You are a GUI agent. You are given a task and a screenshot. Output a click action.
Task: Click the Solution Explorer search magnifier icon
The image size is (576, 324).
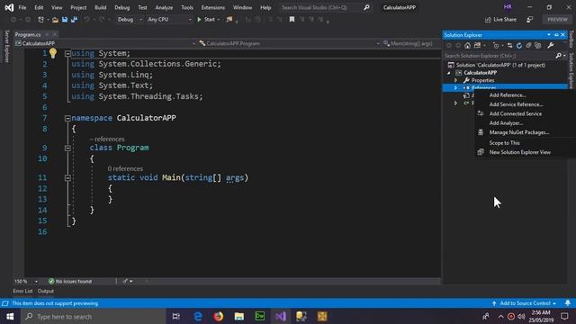[x=558, y=56]
